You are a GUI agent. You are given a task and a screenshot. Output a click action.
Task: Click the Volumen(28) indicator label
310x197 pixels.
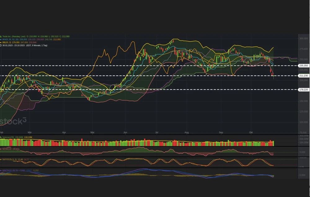point(7,137)
